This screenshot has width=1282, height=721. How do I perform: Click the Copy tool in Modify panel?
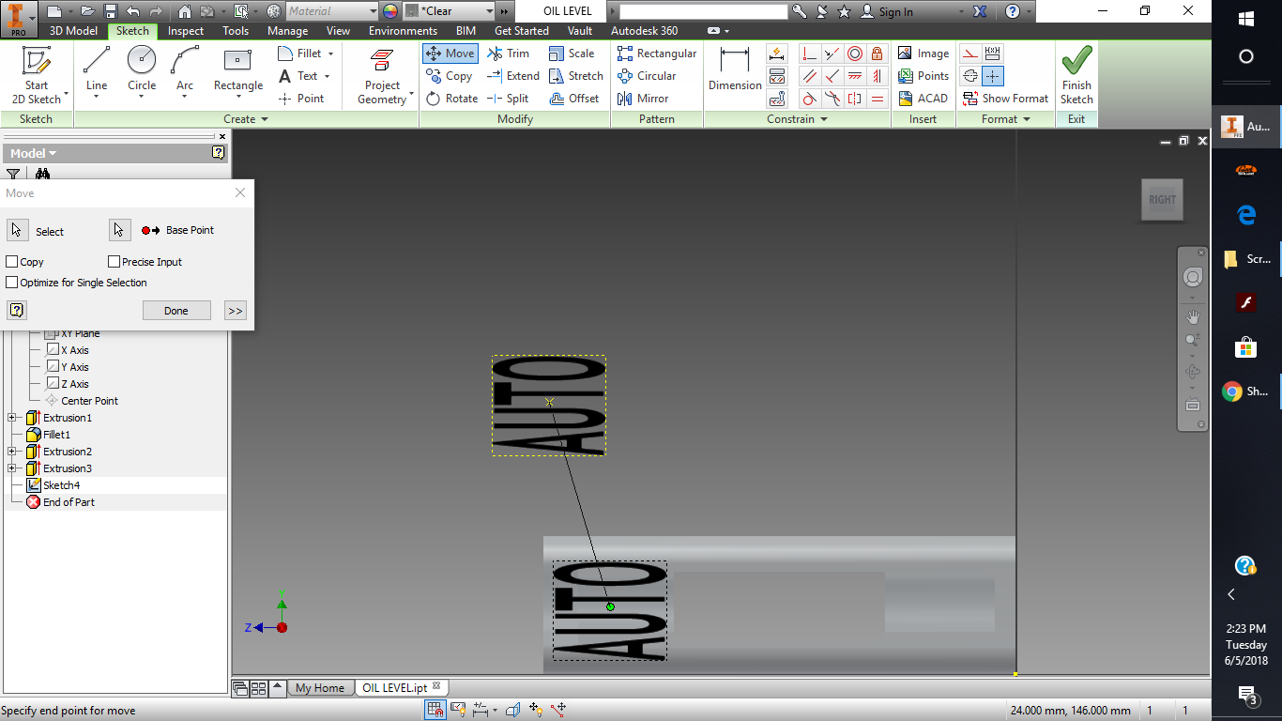coord(449,76)
